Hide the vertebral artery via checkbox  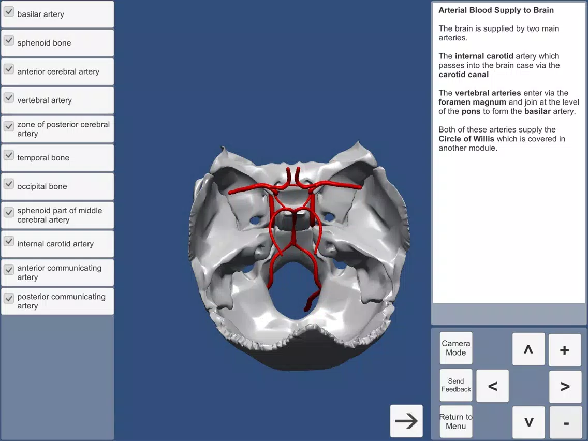point(9,98)
